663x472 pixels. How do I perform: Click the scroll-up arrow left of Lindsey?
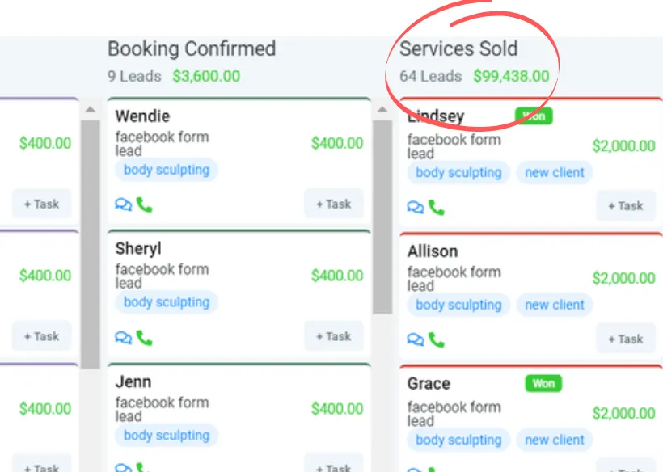[382, 110]
